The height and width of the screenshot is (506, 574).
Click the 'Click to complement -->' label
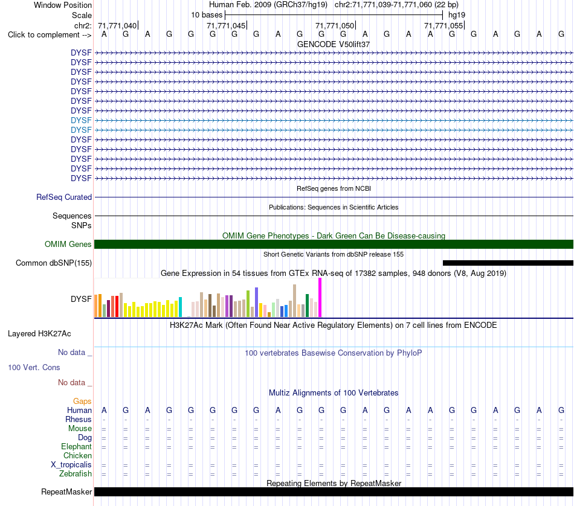pyautogui.click(x=50, y=35)
